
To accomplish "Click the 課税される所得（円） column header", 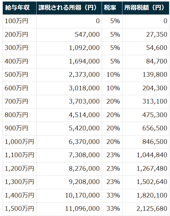I will click(69, 8).
